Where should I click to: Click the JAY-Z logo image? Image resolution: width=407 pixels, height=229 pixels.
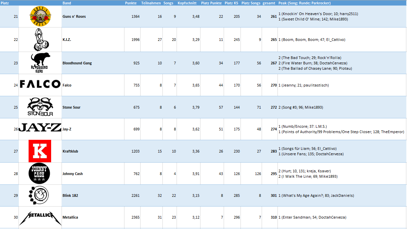tap(40, 127)
